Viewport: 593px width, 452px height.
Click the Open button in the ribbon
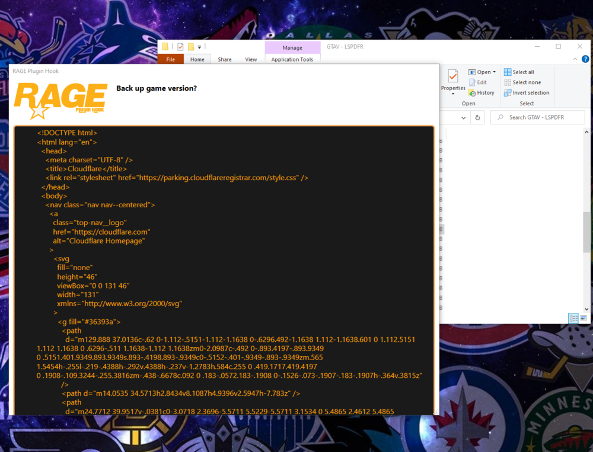tap(479, 72)
